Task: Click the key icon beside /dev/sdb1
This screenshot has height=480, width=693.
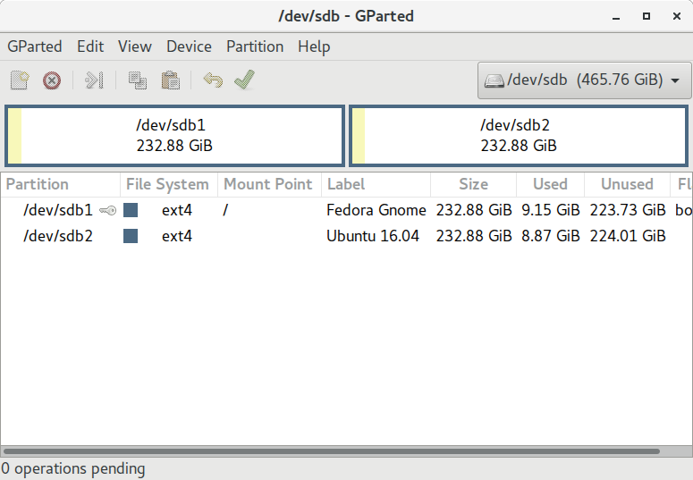Action: click(x=107, y=211)
